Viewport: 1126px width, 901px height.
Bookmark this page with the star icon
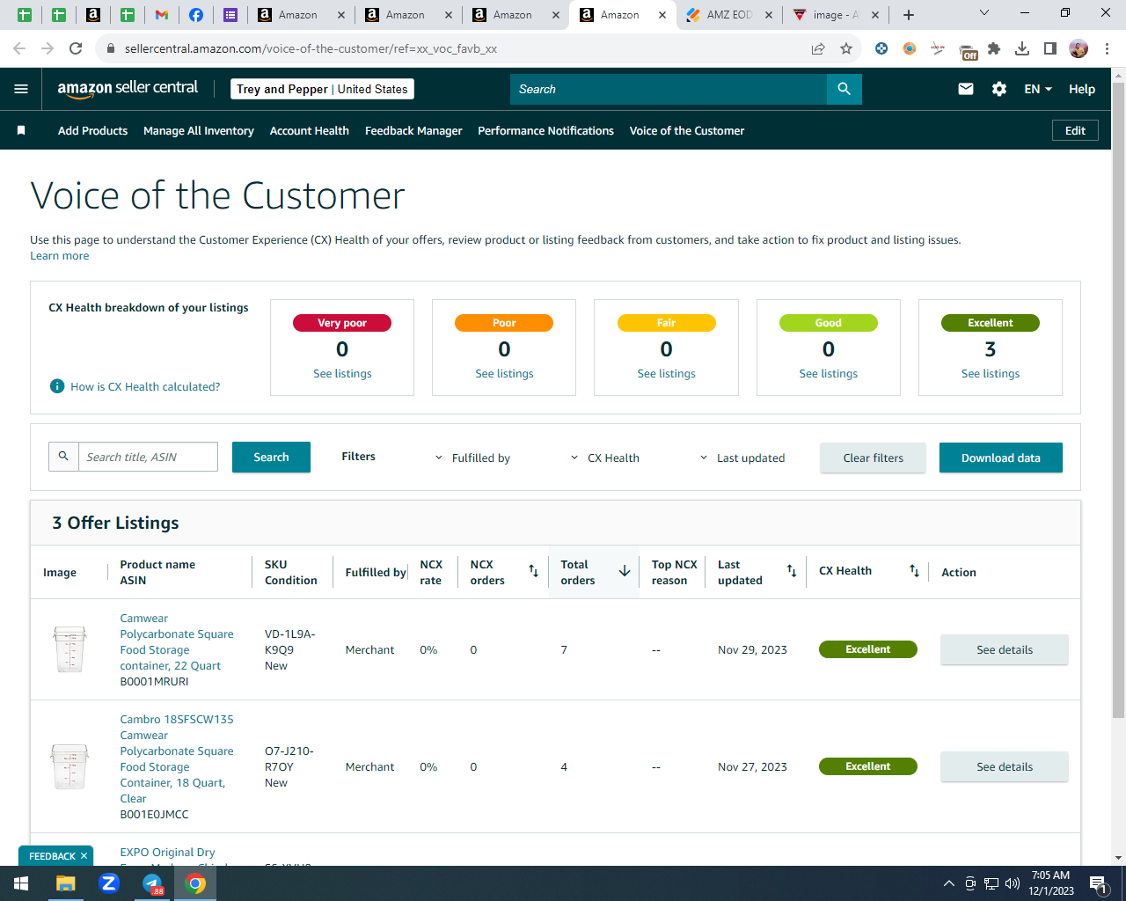coord(846,48)
